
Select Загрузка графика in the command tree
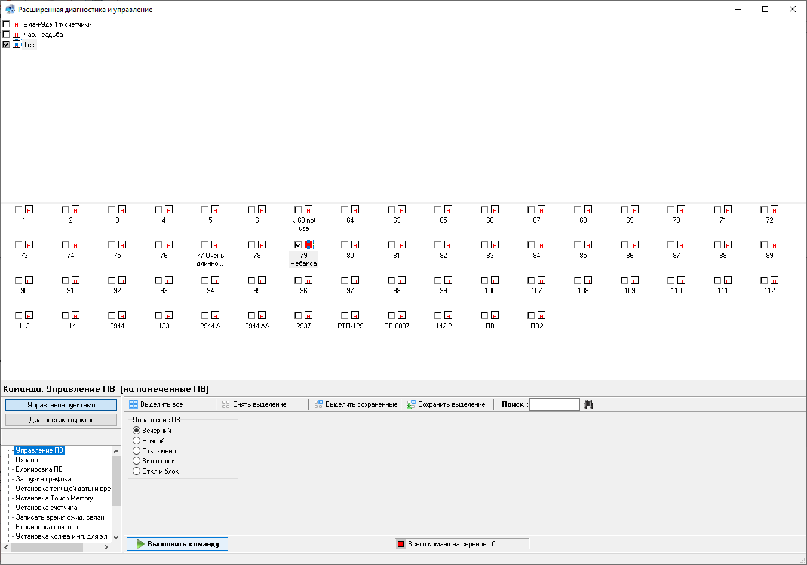point(44,479)
